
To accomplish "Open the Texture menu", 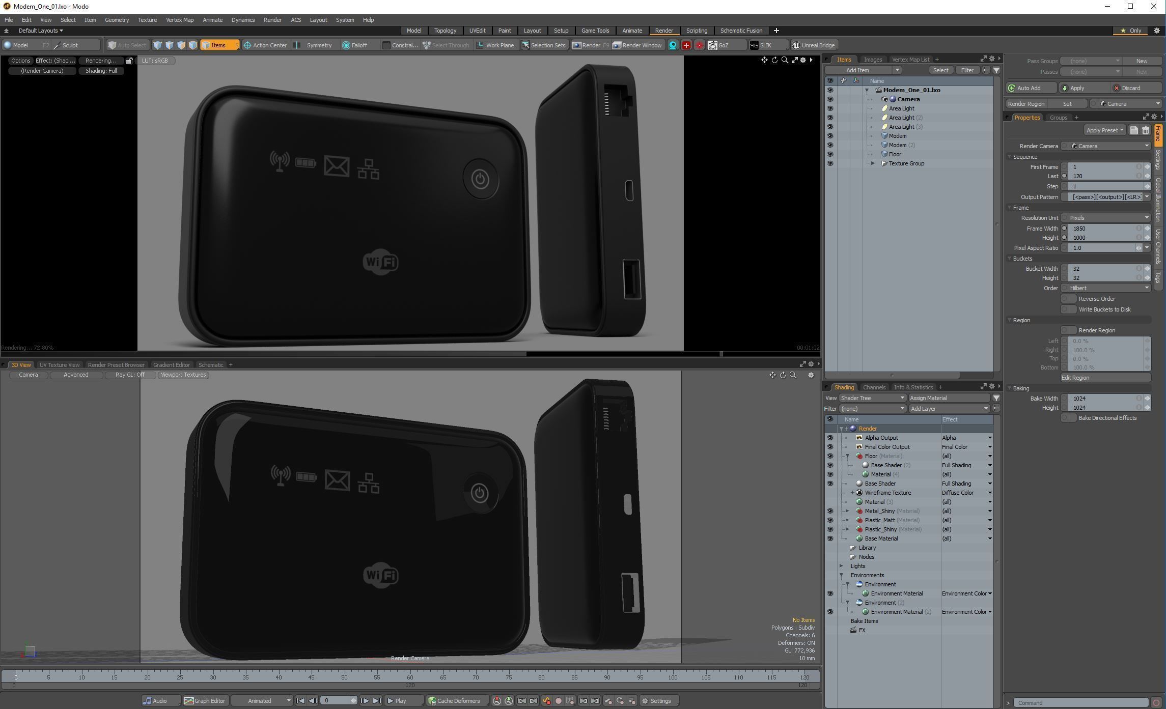I will pyautogui.click(x=147, y=20).
